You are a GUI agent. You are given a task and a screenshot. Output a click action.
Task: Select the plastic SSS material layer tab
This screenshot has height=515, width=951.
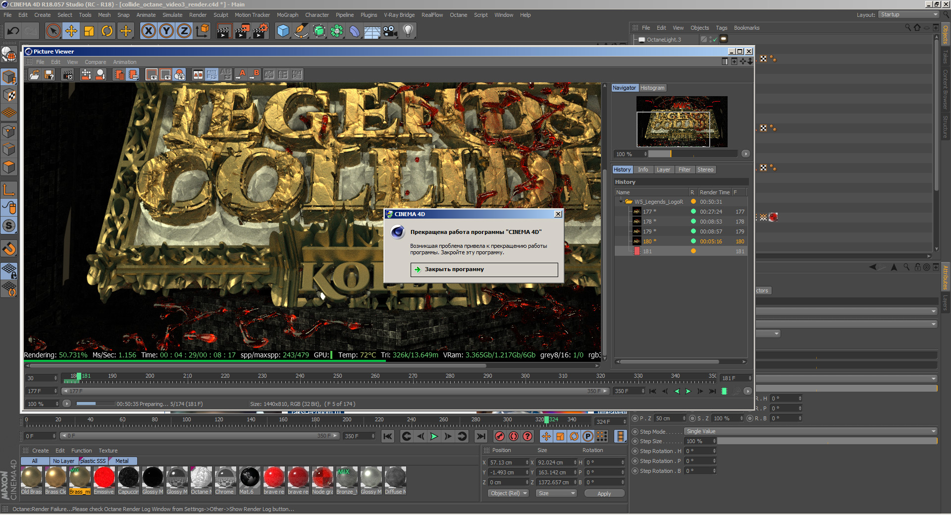93,461
